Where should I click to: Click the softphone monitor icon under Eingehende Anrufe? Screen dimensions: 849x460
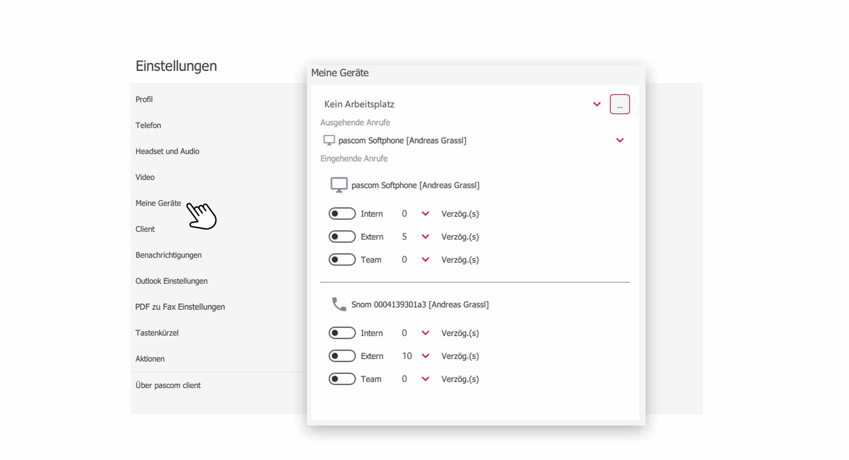pos(339,185)
